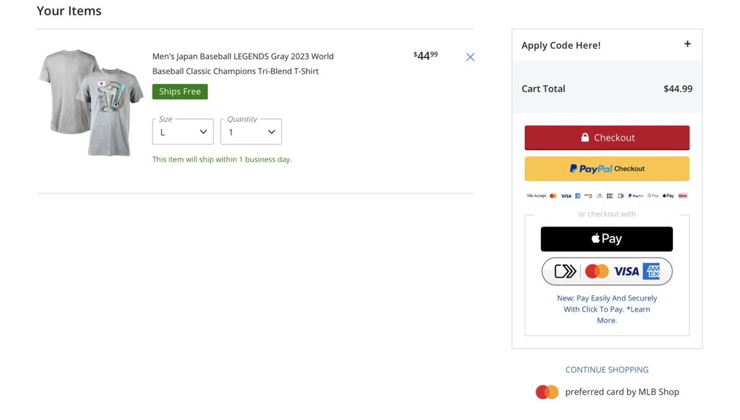This screenshot has height=420, width=740.
Task: Click the Mastercard logo beside preferred card text
Action: pyautogui.click(x=547, y=392)
